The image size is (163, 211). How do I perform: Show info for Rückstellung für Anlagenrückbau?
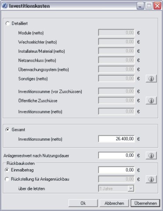coord(151,179)
